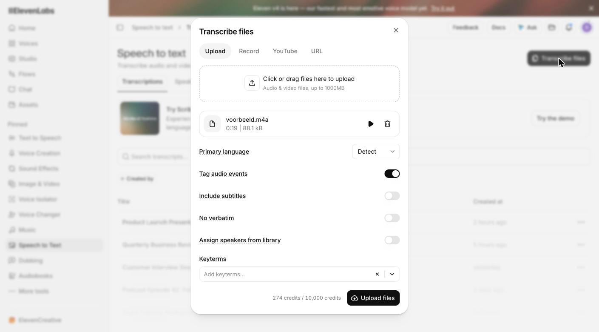Image resolution: width=599 pixels, height=332 pixels.
Task: Open the user avatar menu
Action: (x=587, y=27)
